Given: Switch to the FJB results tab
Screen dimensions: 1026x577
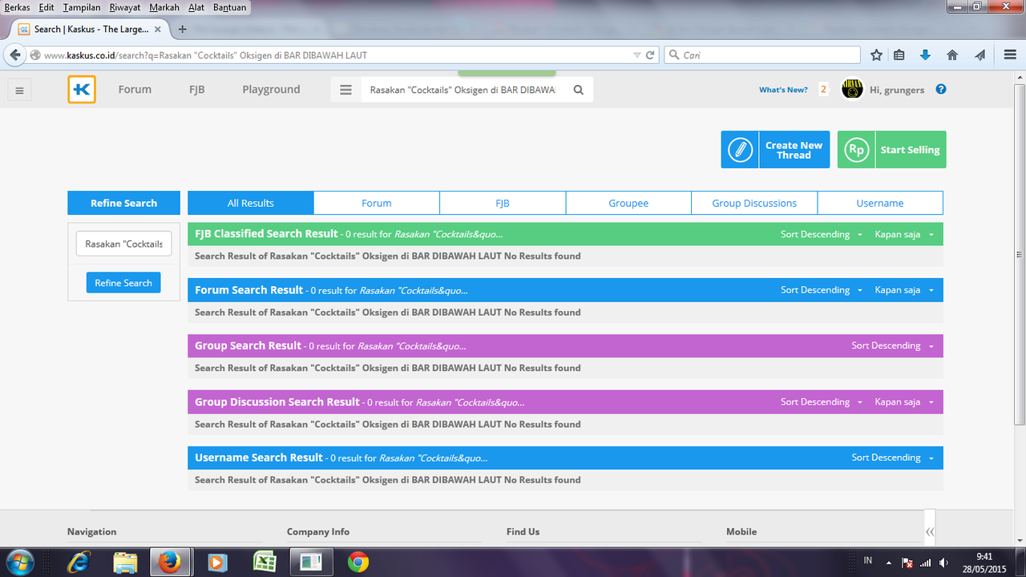Looking at the screenshot, I should click(503, 203).
